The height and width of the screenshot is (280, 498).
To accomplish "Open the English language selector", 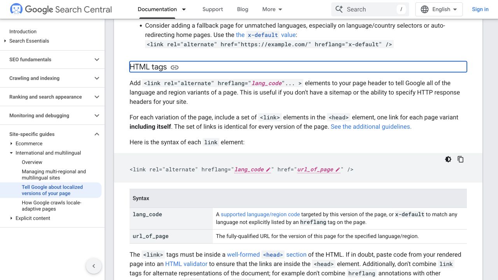I will point(439,9).
